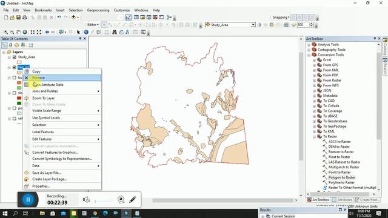The width and height of the screenshot is (388, 218).
Task: Choose Zoom To Layer entry
Action: coord(62,98)
